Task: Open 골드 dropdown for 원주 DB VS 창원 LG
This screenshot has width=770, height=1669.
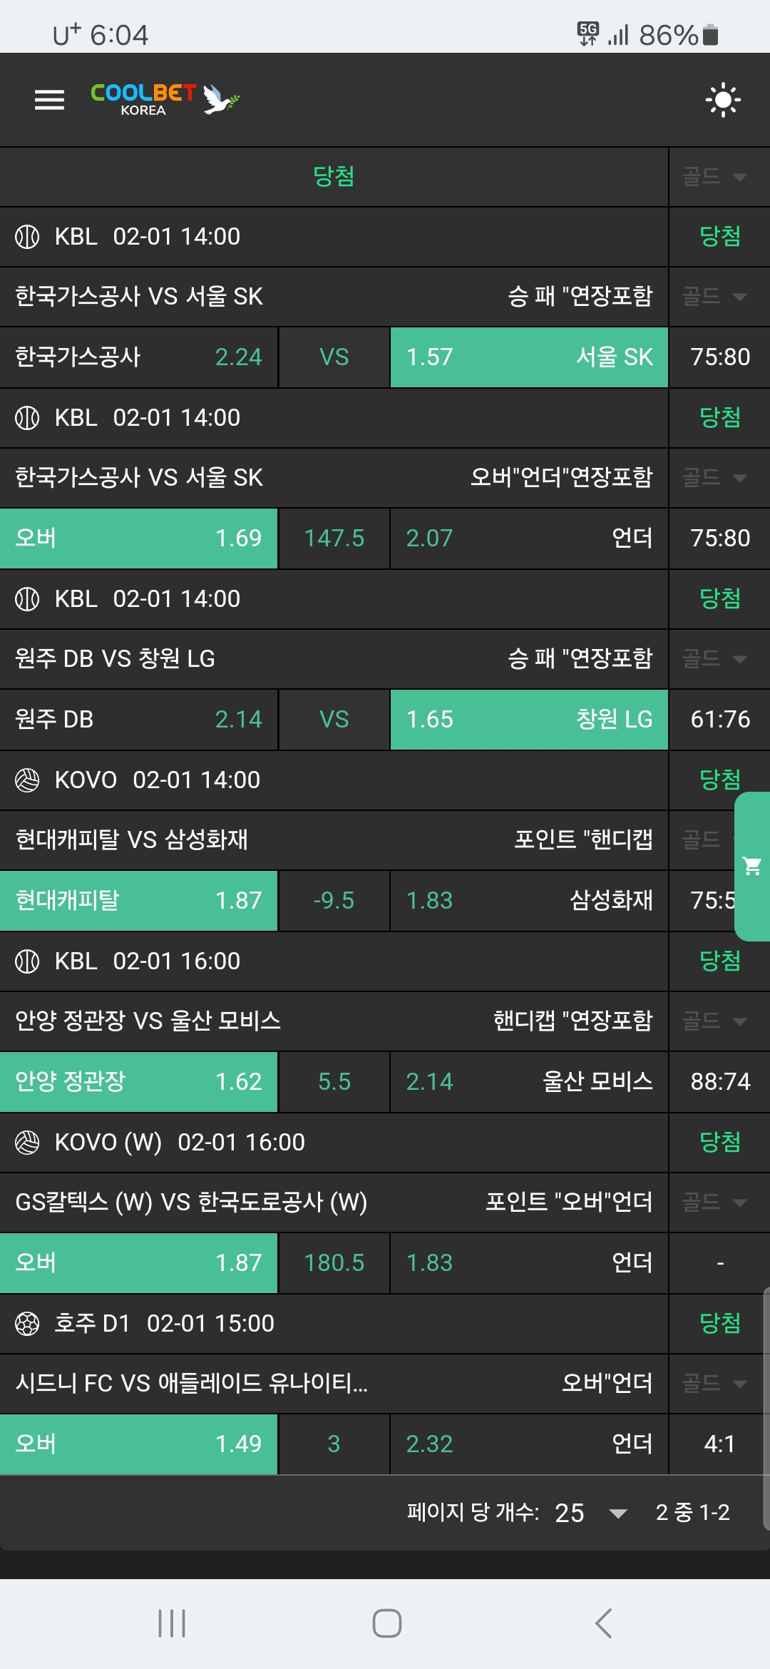Action: pos(715,658)
